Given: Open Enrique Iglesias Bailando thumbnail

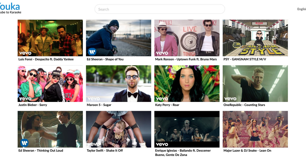Looking at the screenshot, I should (187, 129).
